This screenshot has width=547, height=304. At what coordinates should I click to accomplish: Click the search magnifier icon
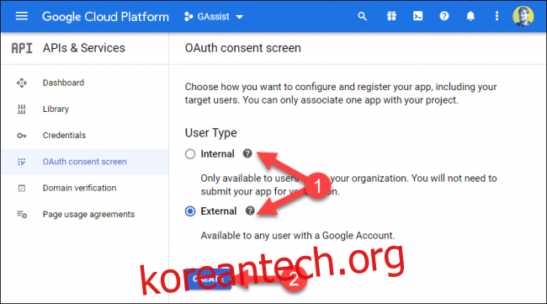pyautogui.click(x=362, y=16)
